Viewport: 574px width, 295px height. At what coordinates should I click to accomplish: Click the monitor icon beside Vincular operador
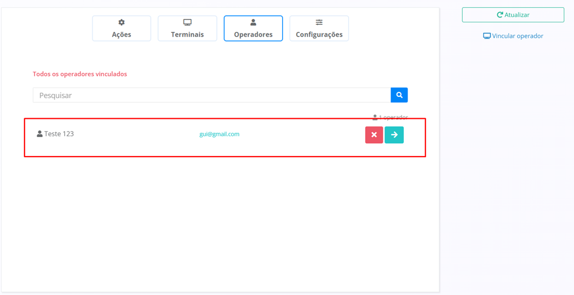coord(486,36)
